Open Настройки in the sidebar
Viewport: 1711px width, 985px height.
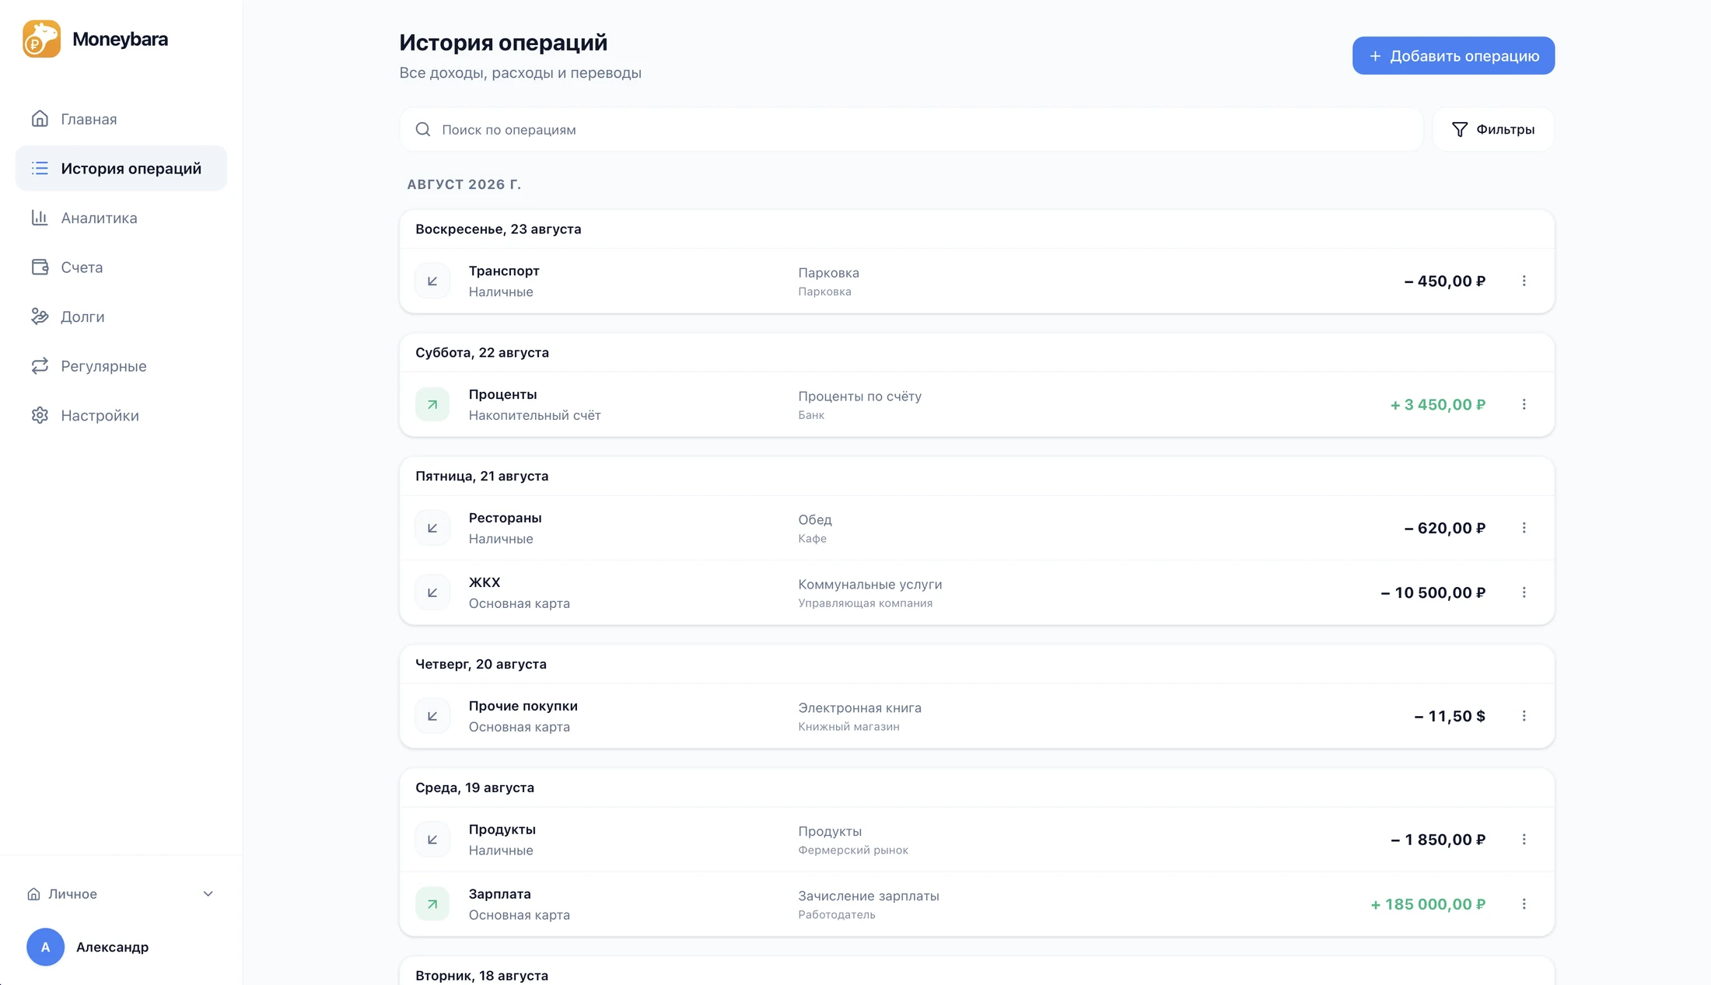[121, 415]
